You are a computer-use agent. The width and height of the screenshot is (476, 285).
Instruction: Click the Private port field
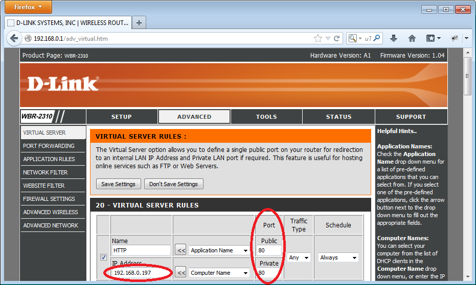point(268,273)
